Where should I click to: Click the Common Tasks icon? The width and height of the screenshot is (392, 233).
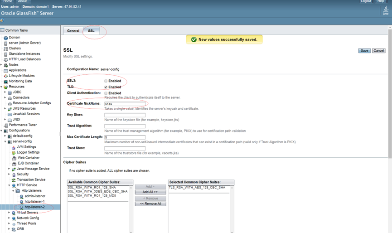(x=3, y=30)
